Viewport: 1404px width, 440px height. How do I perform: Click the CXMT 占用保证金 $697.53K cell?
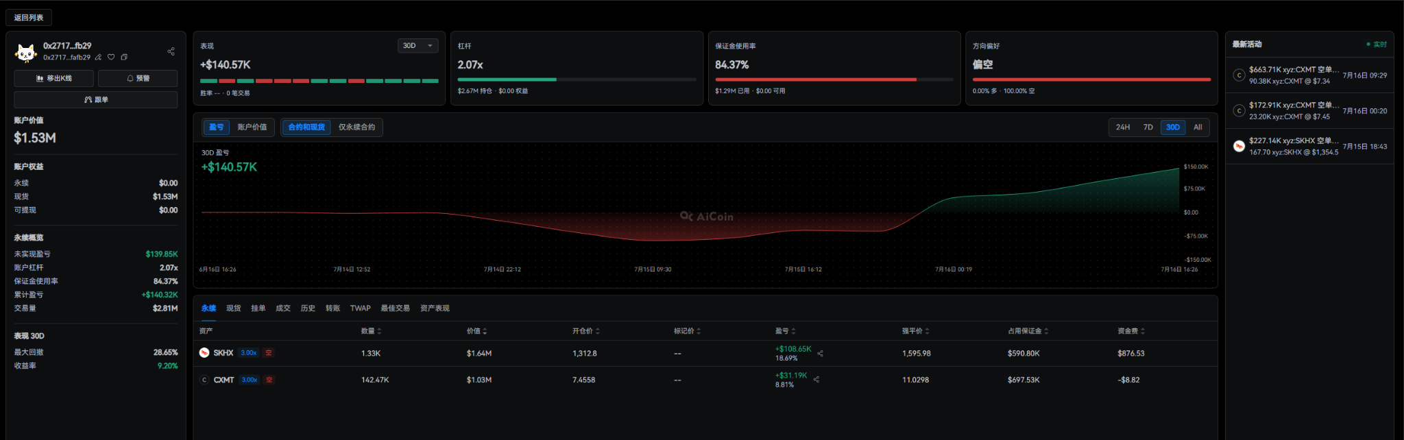pyautogui.click(x=1024, y=380)
